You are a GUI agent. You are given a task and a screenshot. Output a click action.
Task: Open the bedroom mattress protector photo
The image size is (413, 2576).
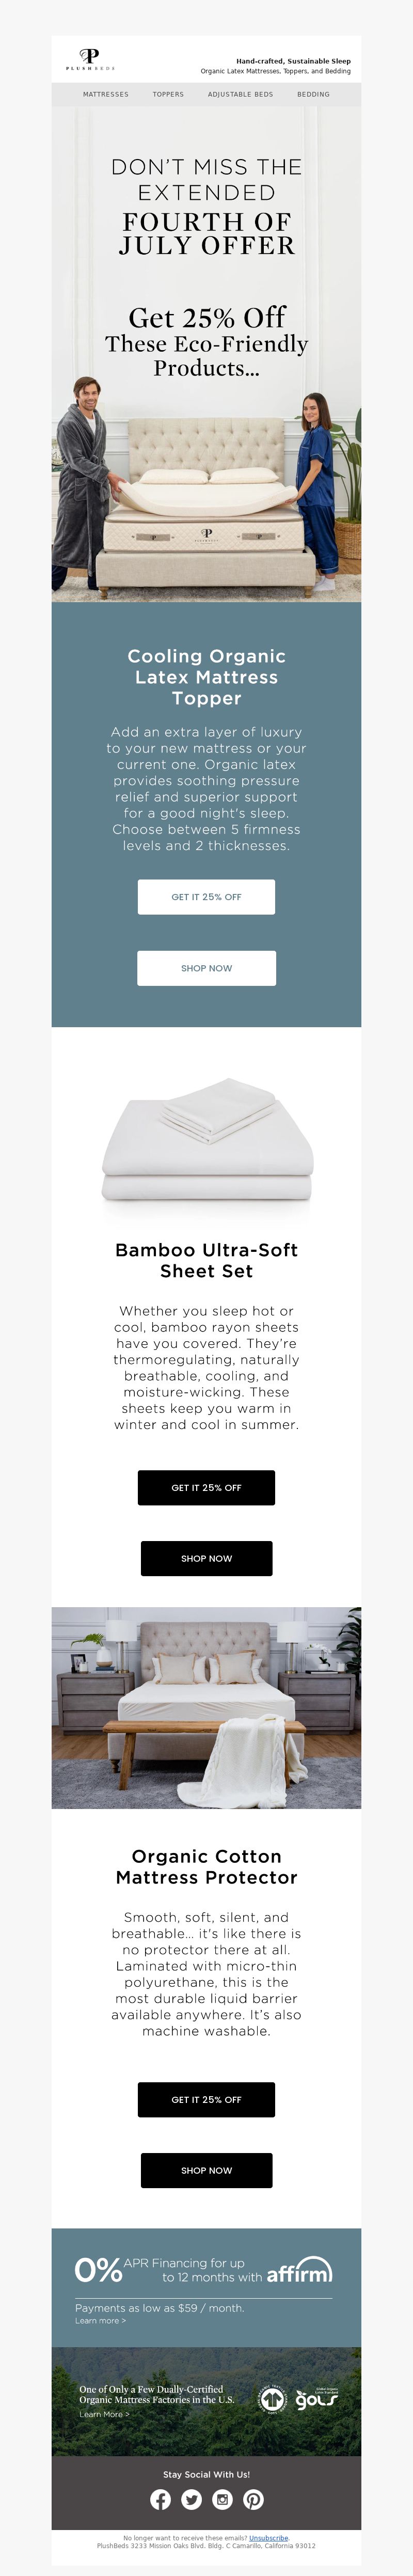(206, 1707)
